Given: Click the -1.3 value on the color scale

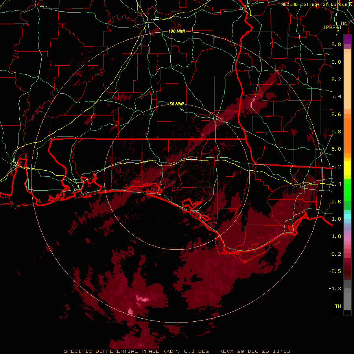Looking at the screenshot, I should click(x=335, y=289).
